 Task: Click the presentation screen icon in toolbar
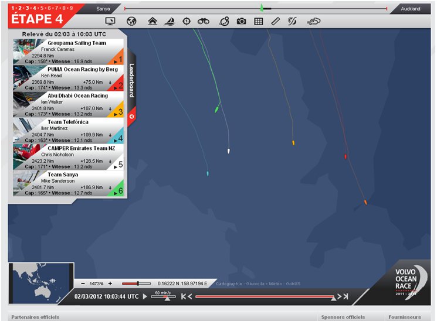[x=110, y=21]
